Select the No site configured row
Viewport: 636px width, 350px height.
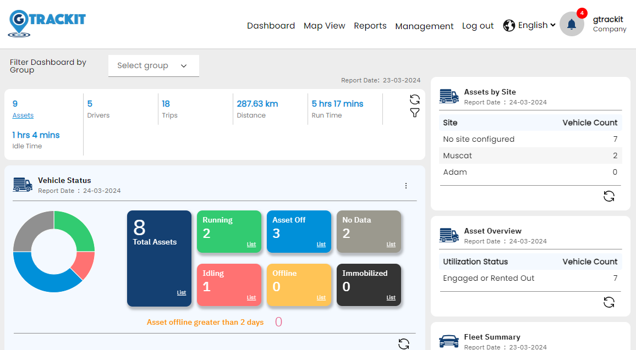pyautogui.click(x=530, y=139)
